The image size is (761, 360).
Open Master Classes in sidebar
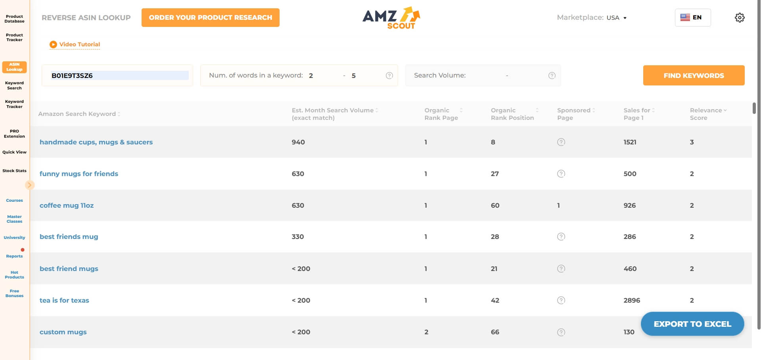pyautogui.click(x=14, y=219)
